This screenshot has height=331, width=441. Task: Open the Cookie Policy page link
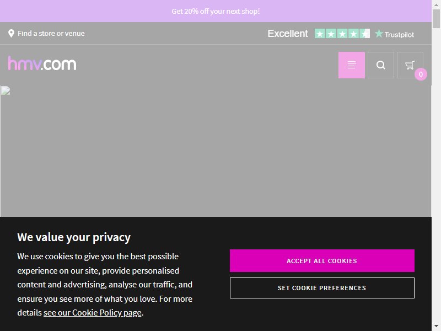(x=92, y=313)
